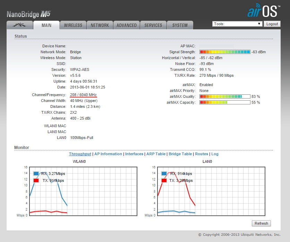Open the Ubiquiti logo tab
This screenshot has width=290, height=242.
[x=20, y=25]
